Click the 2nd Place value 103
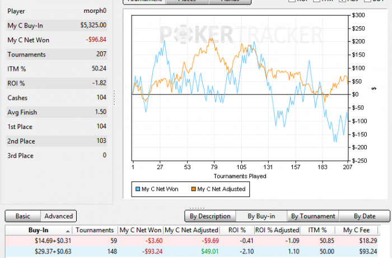Image resolution: width=392 pixels, height=258 pixels. pos(101,141)
